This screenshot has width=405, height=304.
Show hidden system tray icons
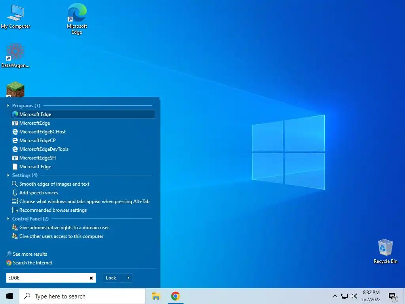(x=335, y=296)
